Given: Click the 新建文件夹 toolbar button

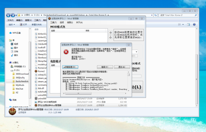Looking at the screenshot, I should click(37, 24).
